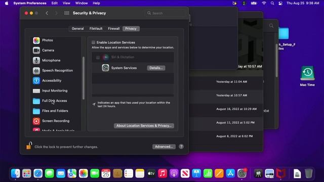Select Speech Recognition in the privacy list
This screenshot has height=182, width=324.
[x=56, y=71]
